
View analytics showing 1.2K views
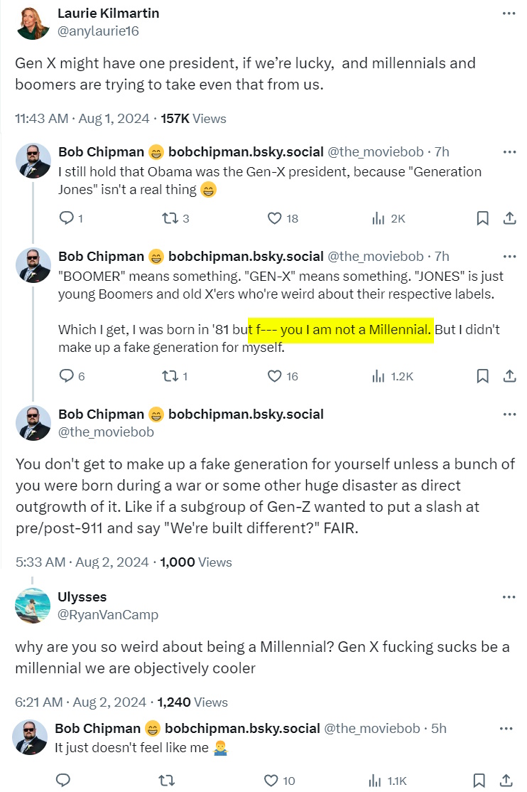click(x=379, y=376)
